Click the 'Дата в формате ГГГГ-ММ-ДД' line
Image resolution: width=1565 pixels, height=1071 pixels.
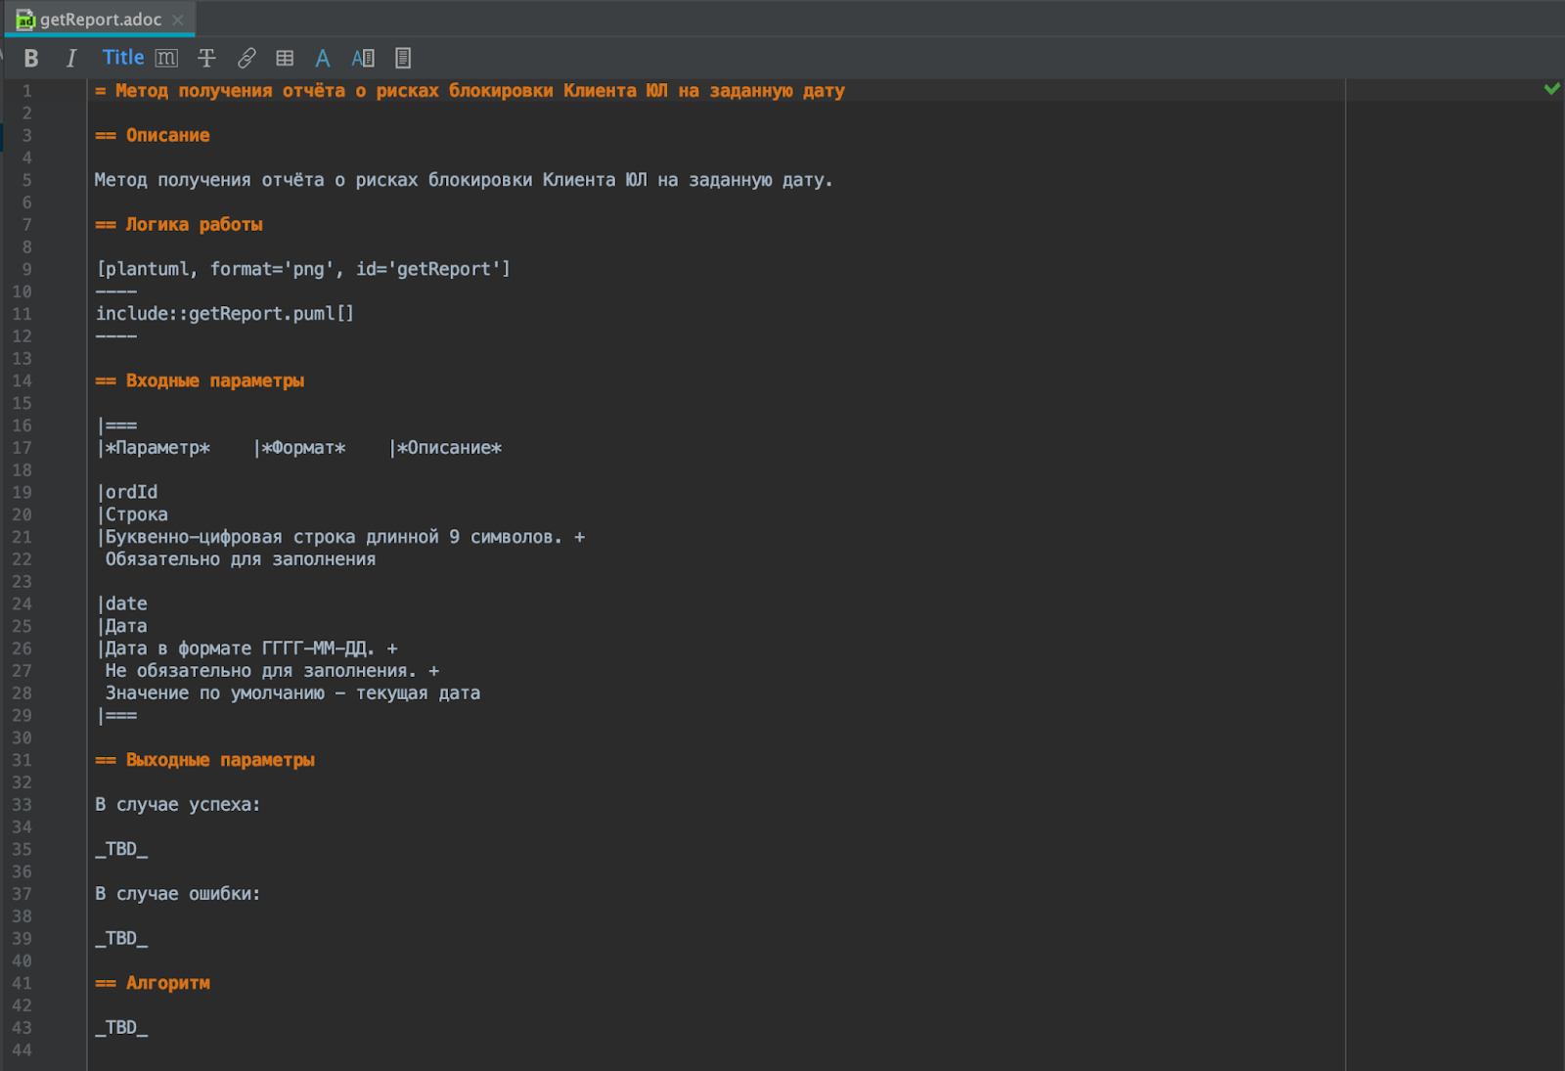[x=247, y=649]
